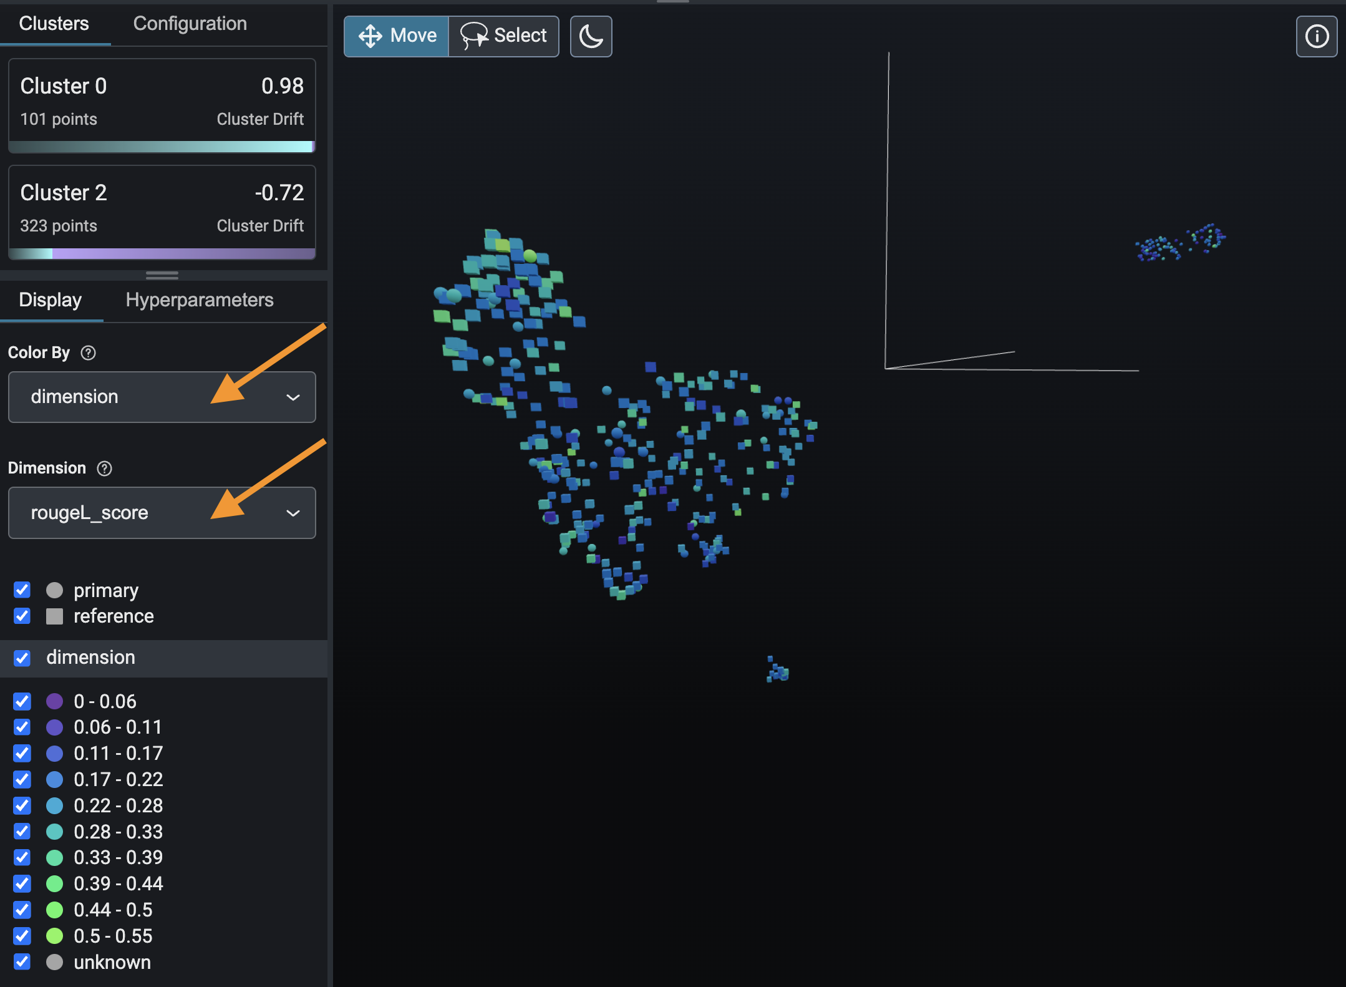The image size is (1346, 987).
Task: Open the Color By dimension dropdown
Action: click(162, 397)
